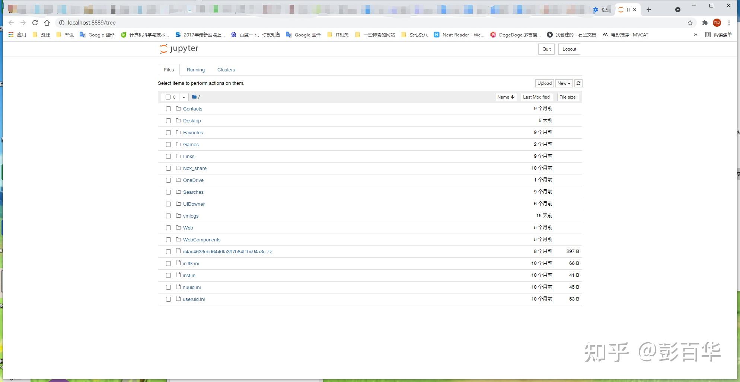The width and height of the screenshot is (740, 382).
Task: Open the d4ac4633ebd6440fa397b84f1bc94a3c.7z file
Action: 227,252
